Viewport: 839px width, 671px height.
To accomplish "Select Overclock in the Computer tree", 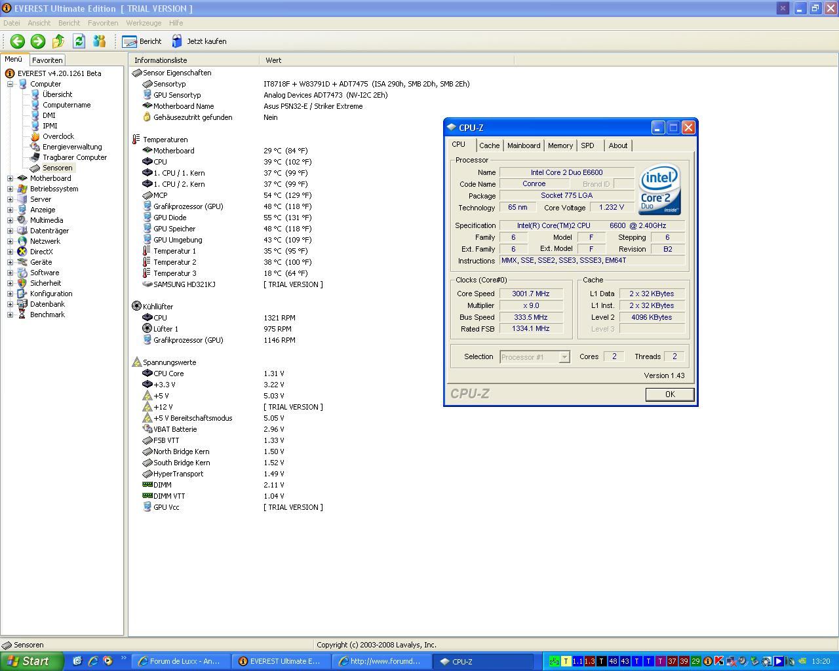I will click(x=58, y=136).
